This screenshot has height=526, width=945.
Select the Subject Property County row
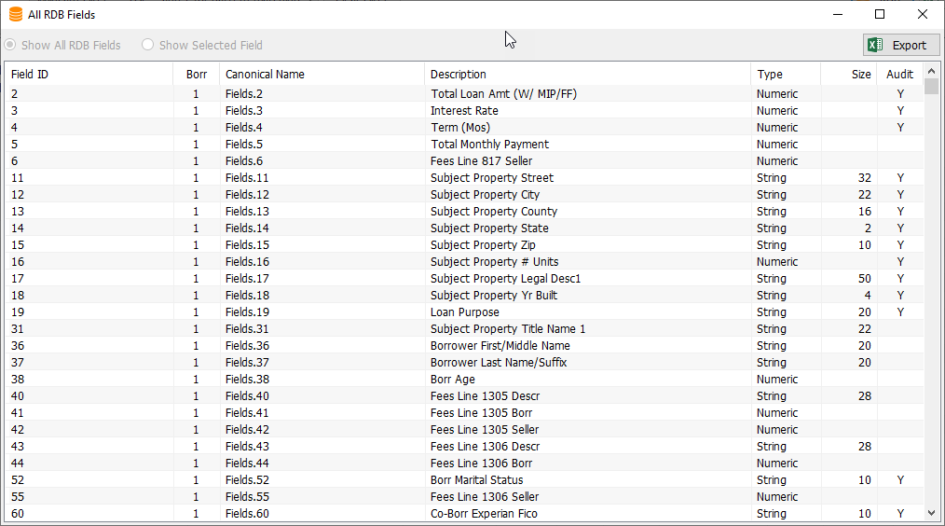[x=464, y=212]
